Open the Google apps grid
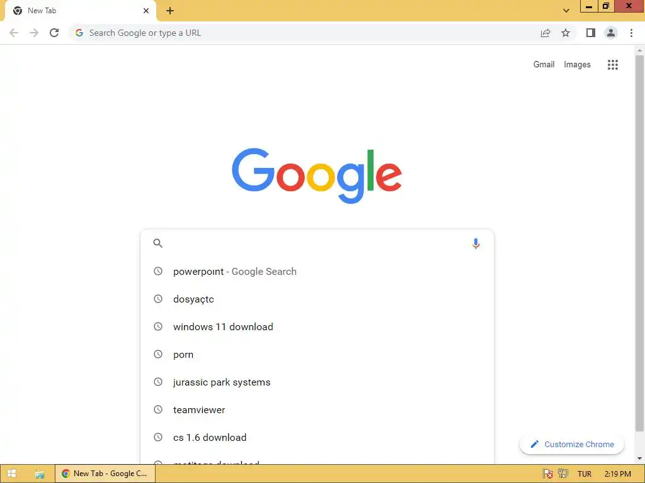 point(613,65)
